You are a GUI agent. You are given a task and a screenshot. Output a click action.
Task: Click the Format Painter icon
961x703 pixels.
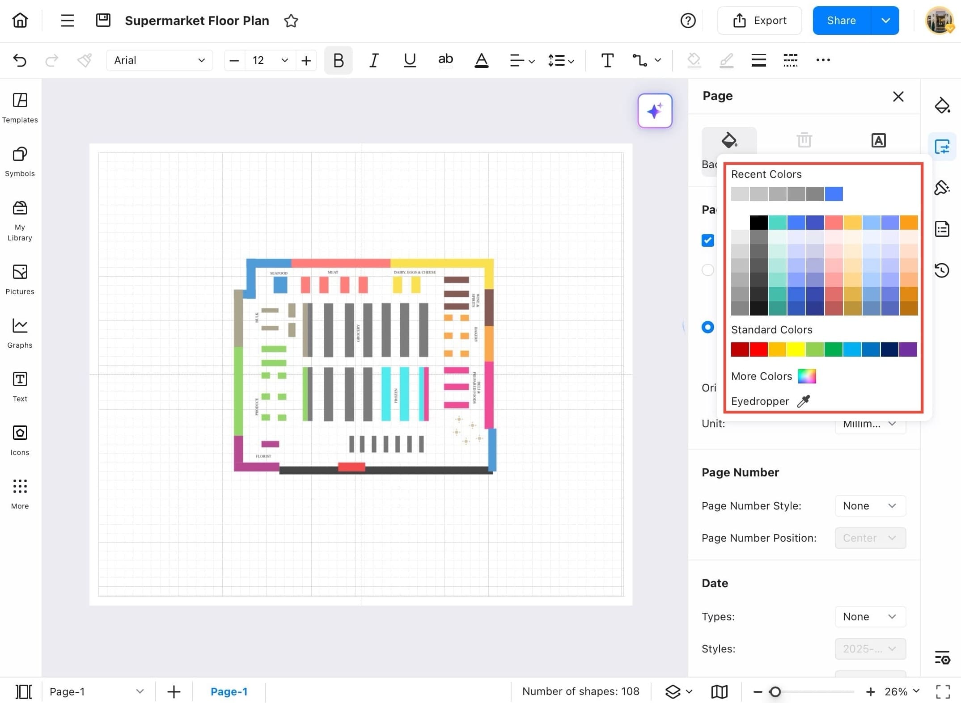pos(85,60)
